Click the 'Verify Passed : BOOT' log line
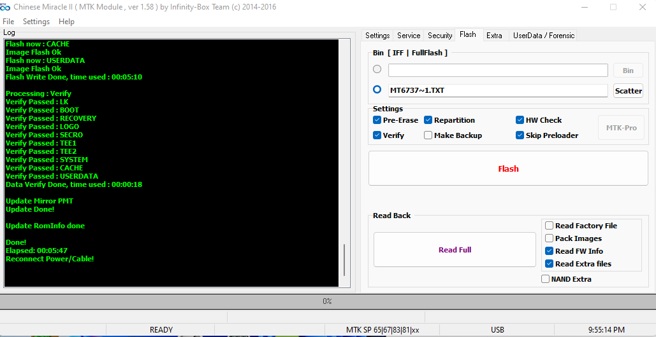 pyautogui.click(x=42, y=110)
